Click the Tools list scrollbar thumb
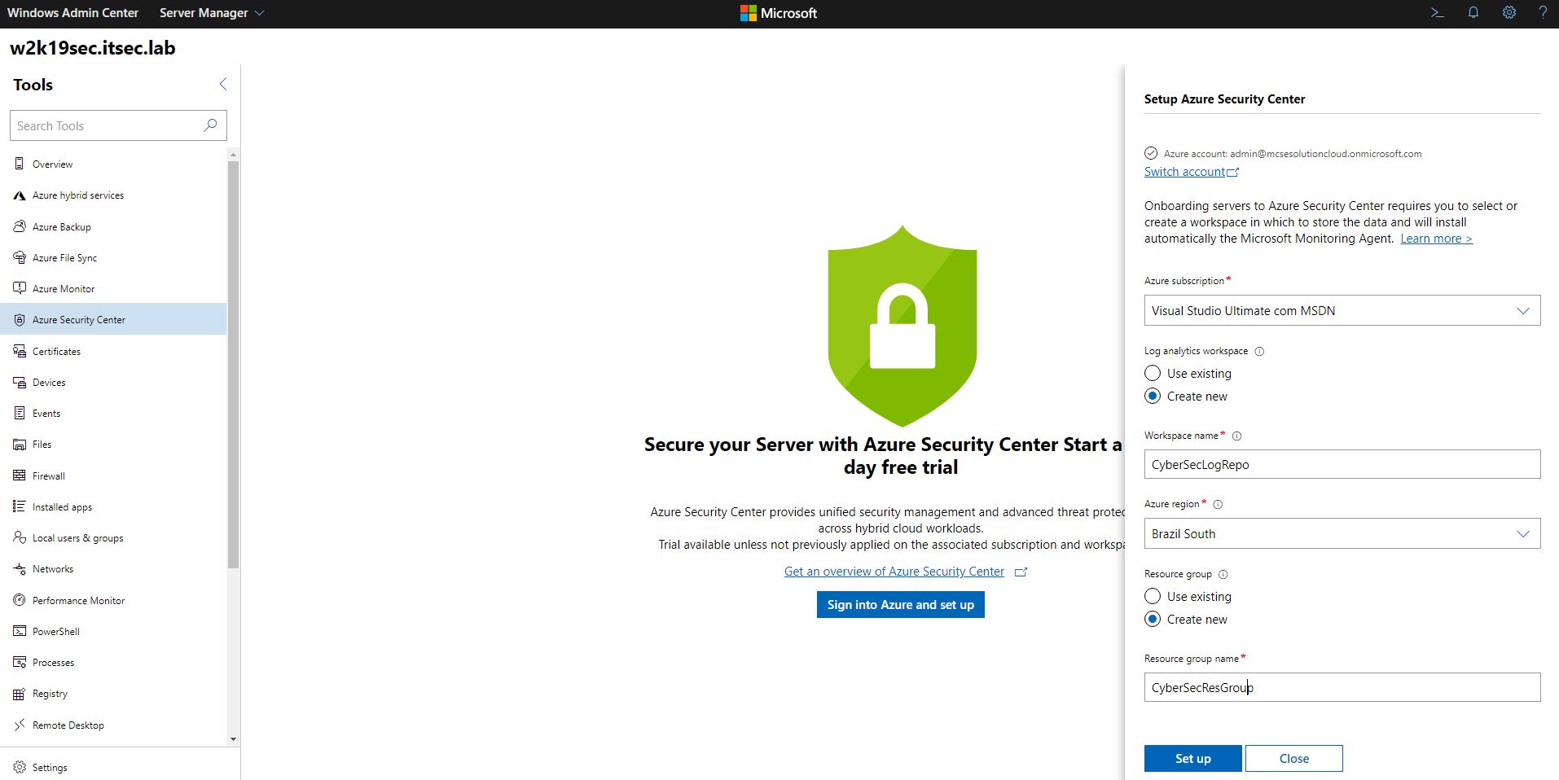This screenshot has height=780, width=1559. click(234, 364)
